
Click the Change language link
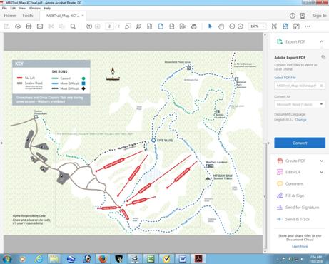click(300, 120)
